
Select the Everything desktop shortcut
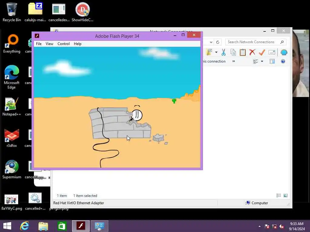click(12, 44)
